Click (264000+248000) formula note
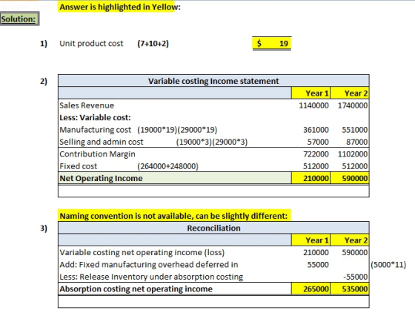415x319 pixels. [167, 166]
